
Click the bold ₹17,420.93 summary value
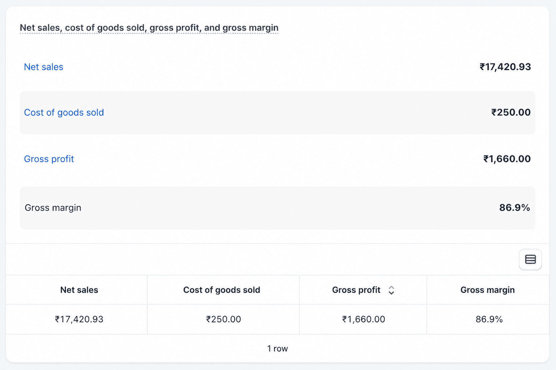(505, 67)
